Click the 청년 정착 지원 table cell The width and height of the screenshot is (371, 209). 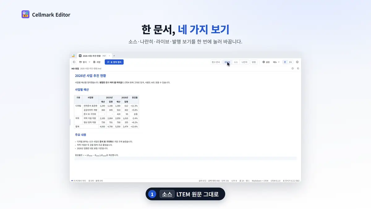(90, 122)
